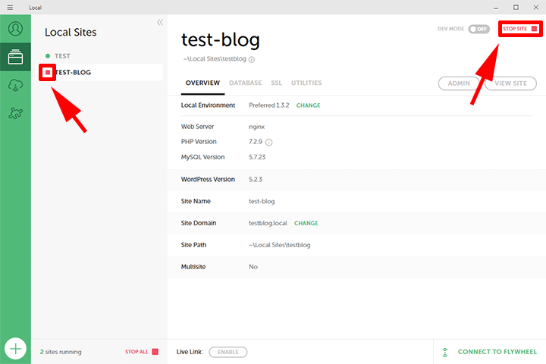Open the cloud Connect sidebar icon

15,85
